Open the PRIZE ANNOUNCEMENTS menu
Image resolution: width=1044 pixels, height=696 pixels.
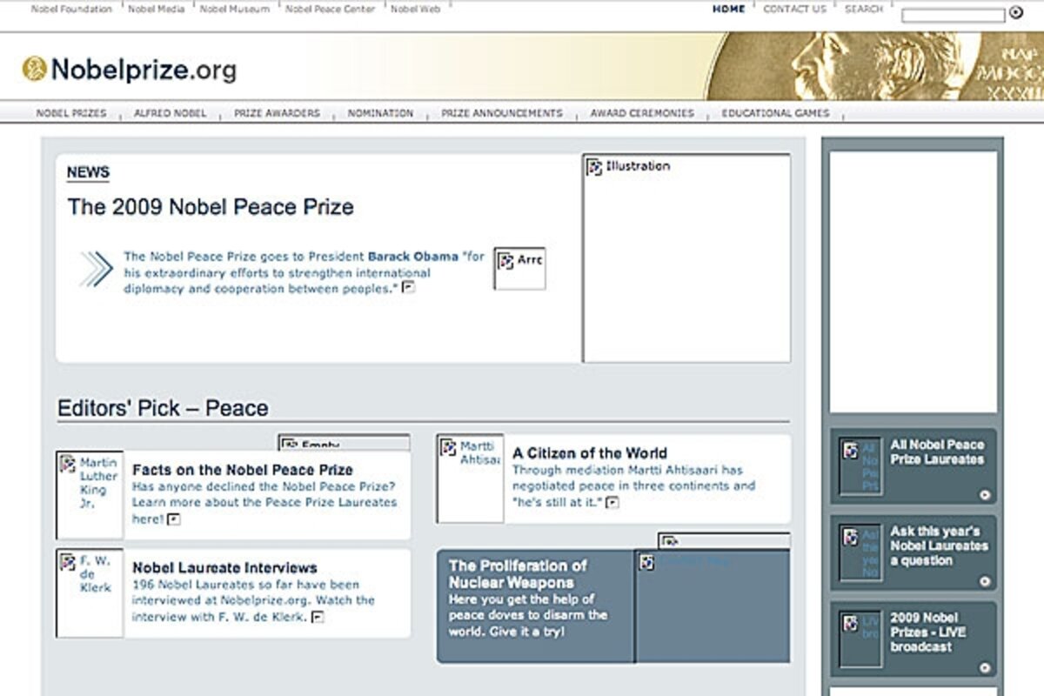(502, 113)
